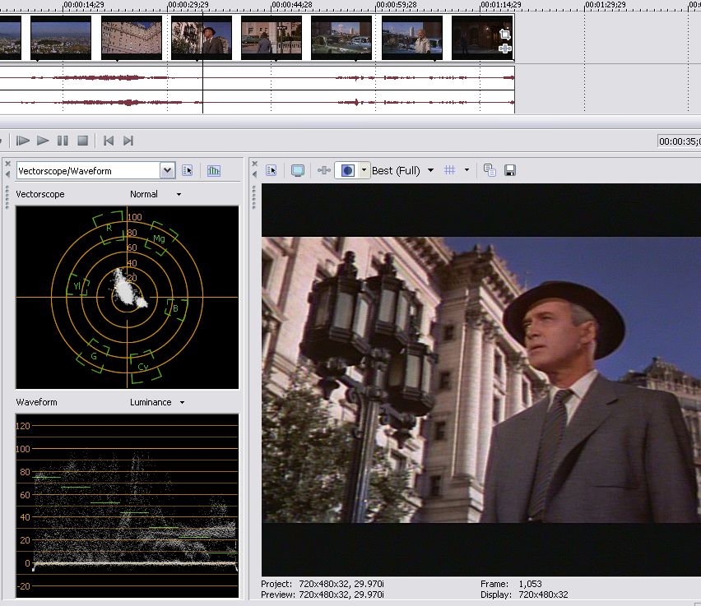
Task: Click the 'Preview: 720x480x32, 29.970i' text
Action: (323, 594)
